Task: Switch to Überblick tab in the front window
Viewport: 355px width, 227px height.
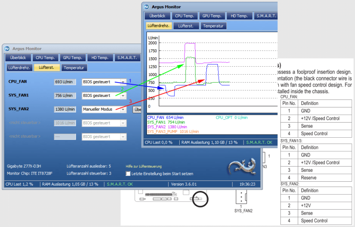Action: pyautogui.click(x=158, y=16)
